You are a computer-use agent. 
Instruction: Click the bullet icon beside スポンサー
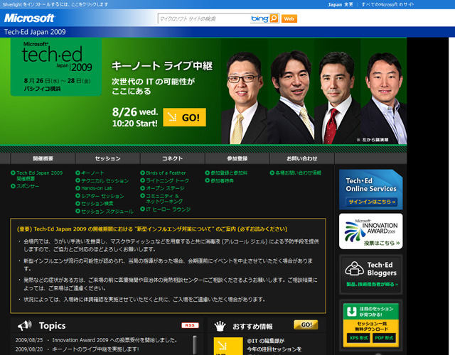(13, 186)
